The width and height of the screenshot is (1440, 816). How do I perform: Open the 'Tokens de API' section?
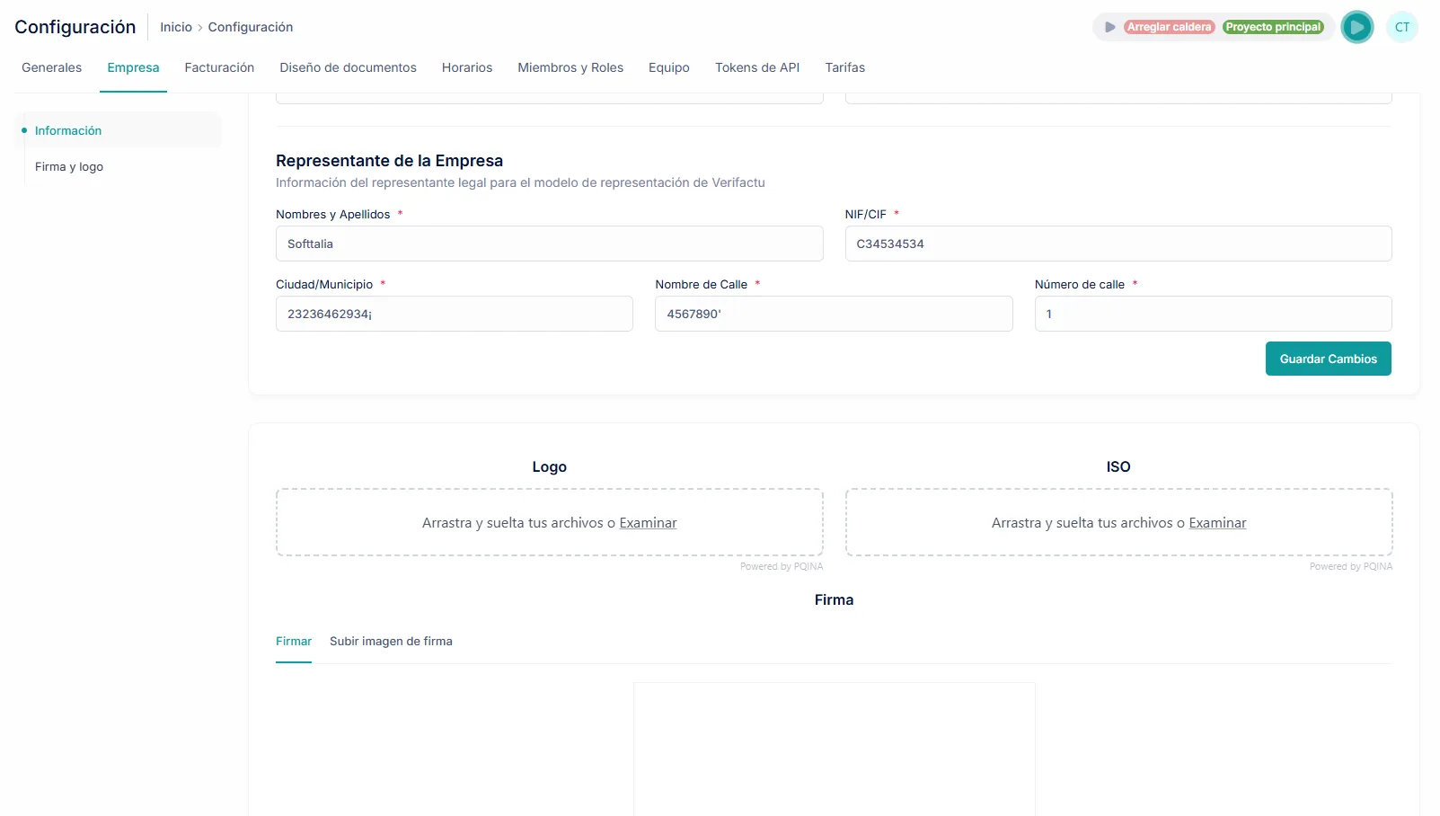pos(756,67)
